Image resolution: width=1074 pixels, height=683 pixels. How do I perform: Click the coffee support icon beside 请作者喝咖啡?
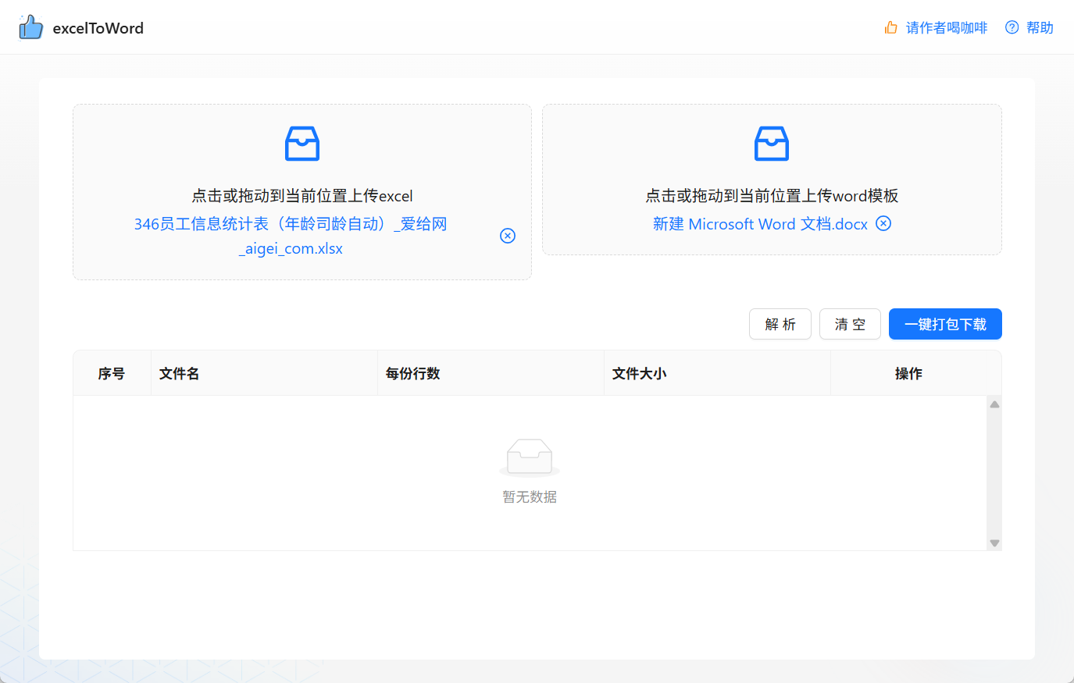pyautogui.click(x=890, y=27)
